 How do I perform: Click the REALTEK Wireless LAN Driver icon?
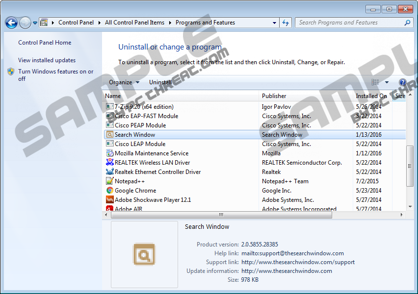pyautogui.click(x=110, y=163)
